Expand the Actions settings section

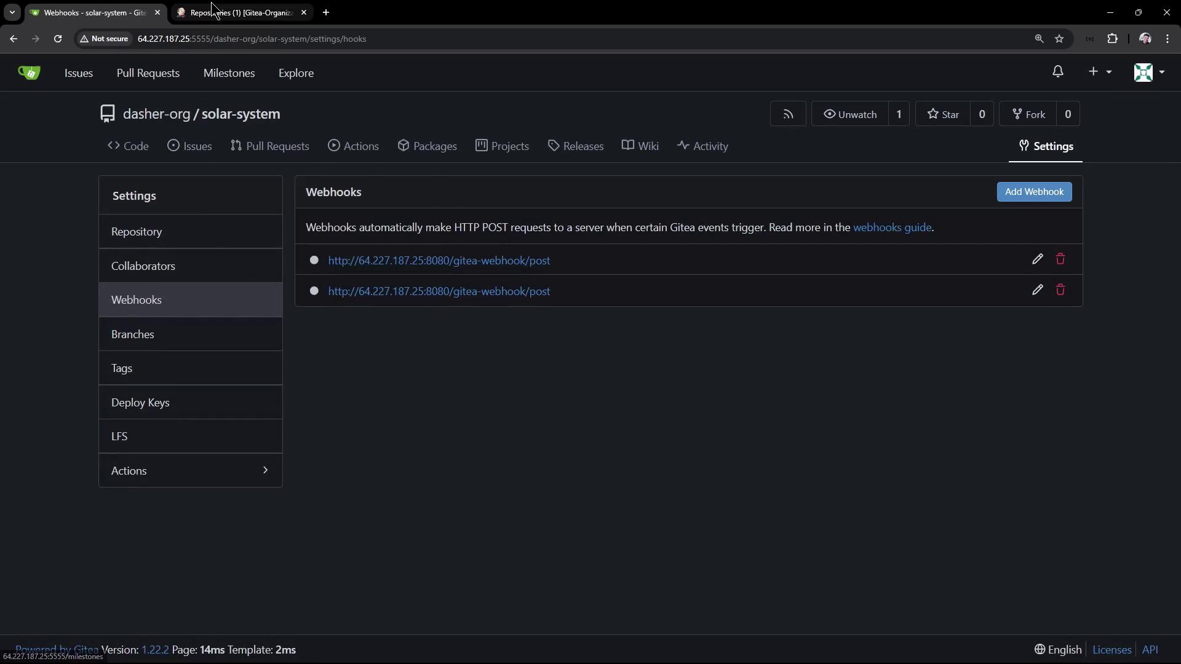pyautogui.click(x=190, y=470)
